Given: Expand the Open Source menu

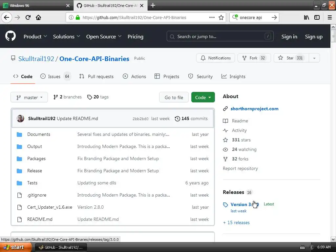Looking at the screenshot, I should pyautogui.click(x=104, y=36).
